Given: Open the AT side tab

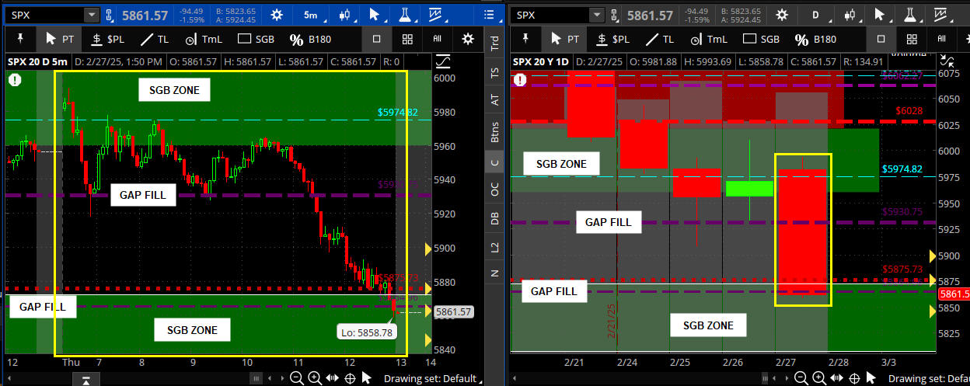Looking at the screenshot, I should pos(494,100).
